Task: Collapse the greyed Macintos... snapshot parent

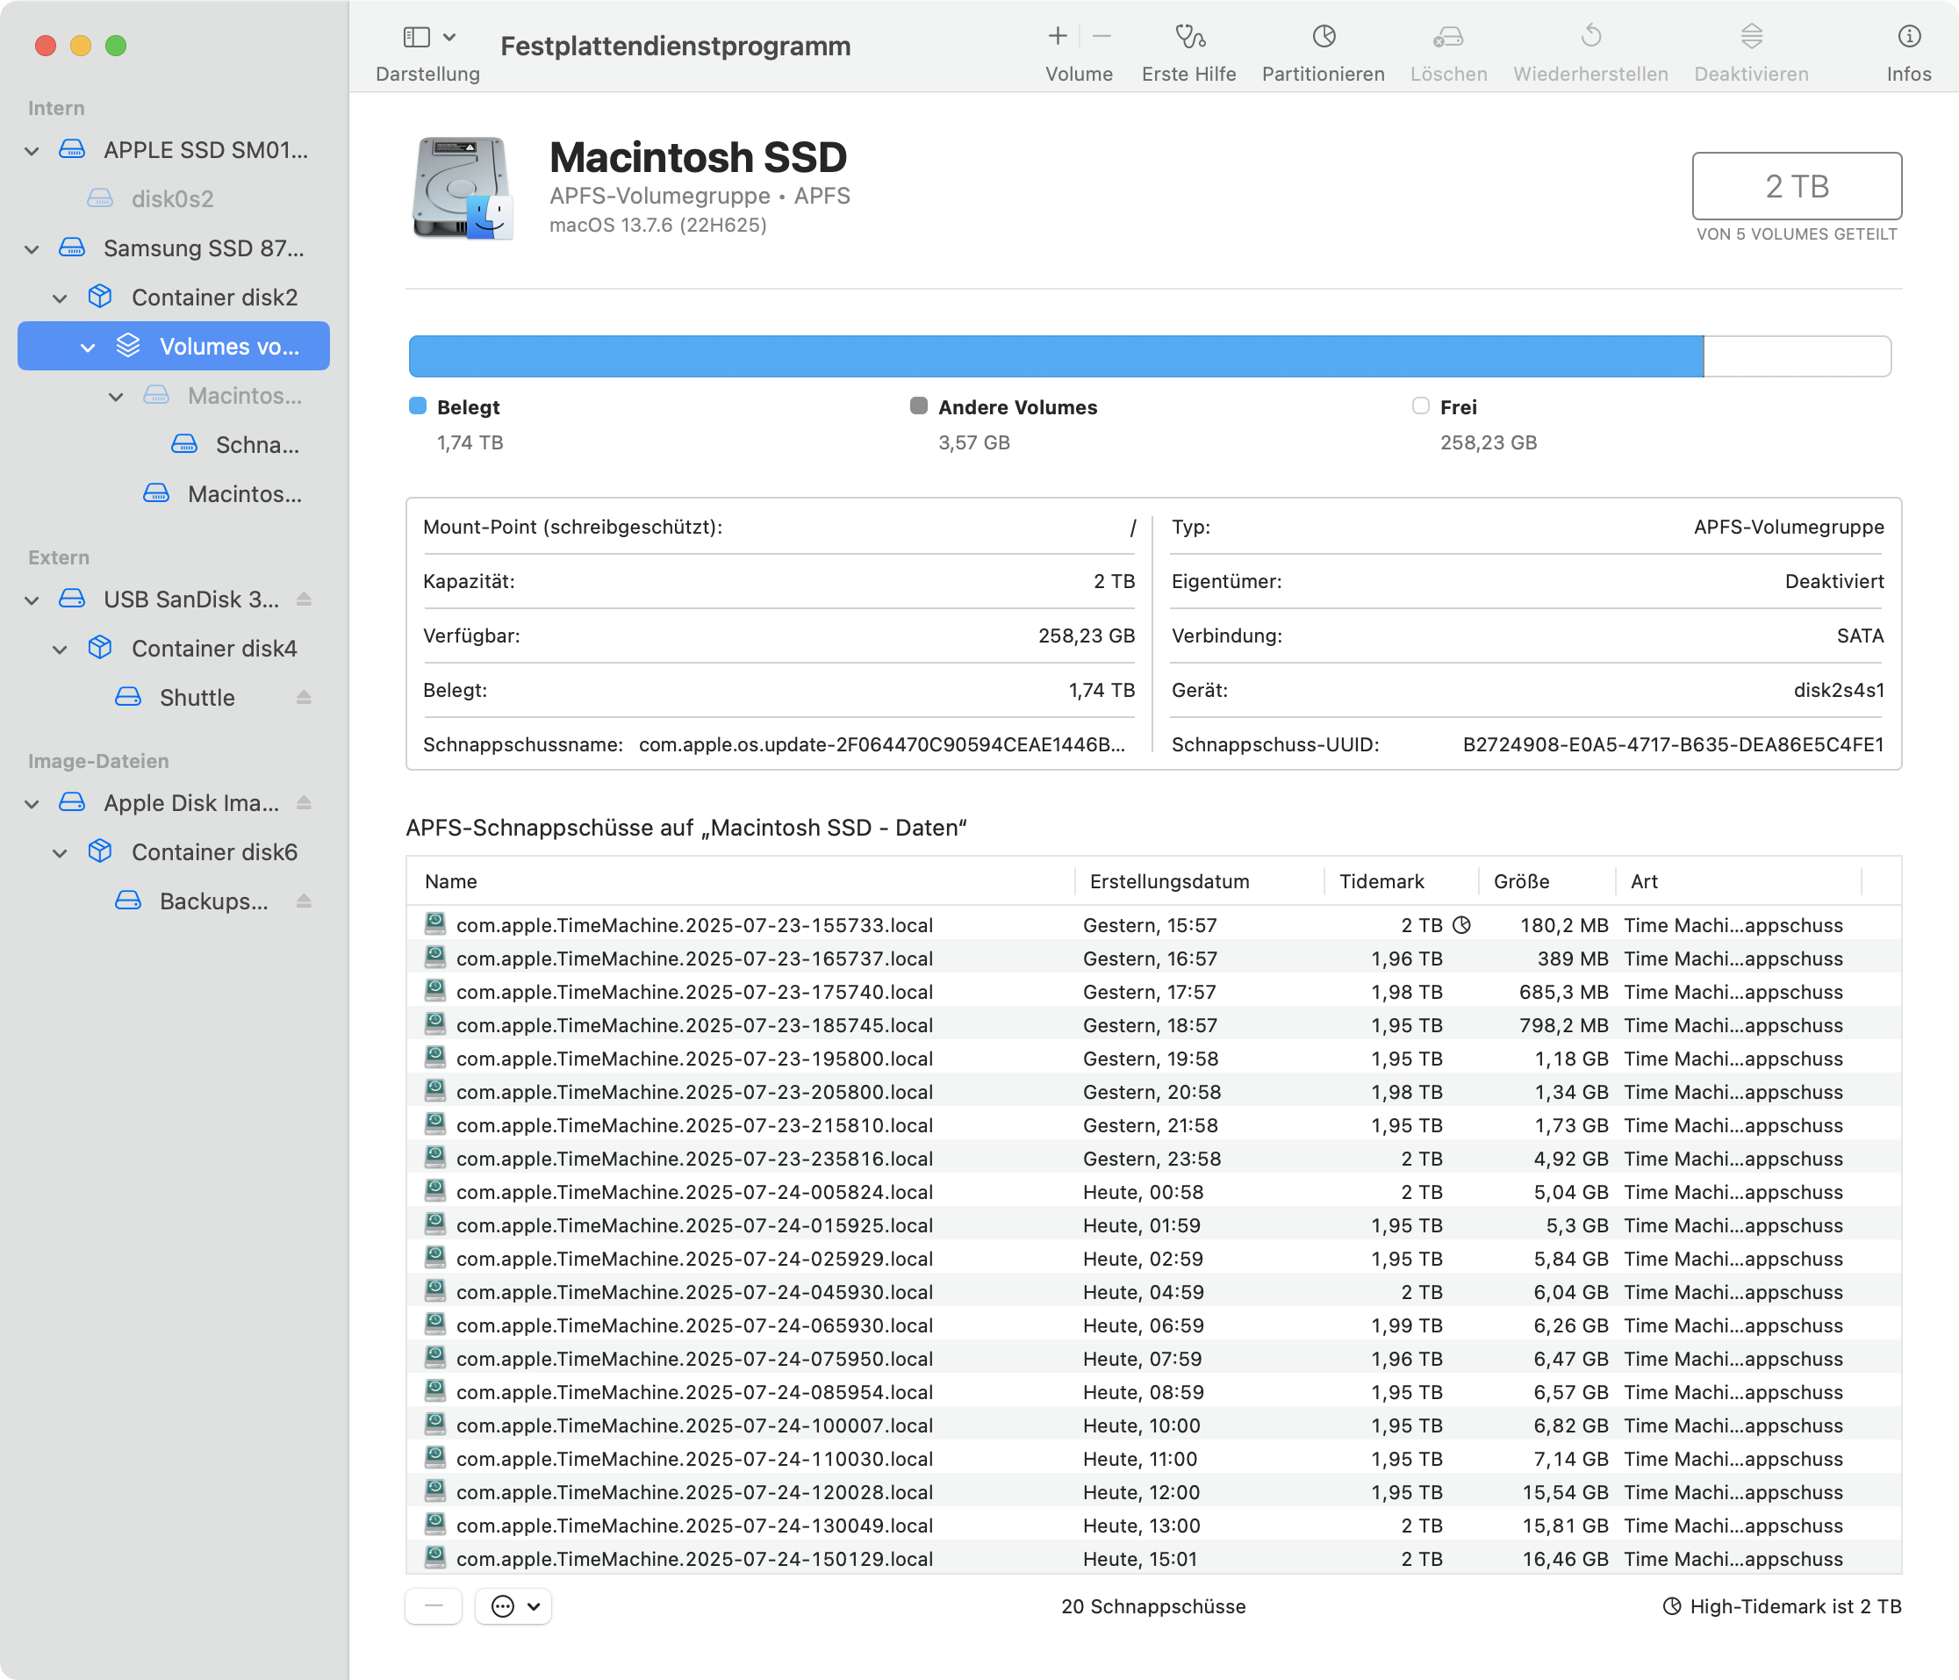Action: tap(115, 397)
